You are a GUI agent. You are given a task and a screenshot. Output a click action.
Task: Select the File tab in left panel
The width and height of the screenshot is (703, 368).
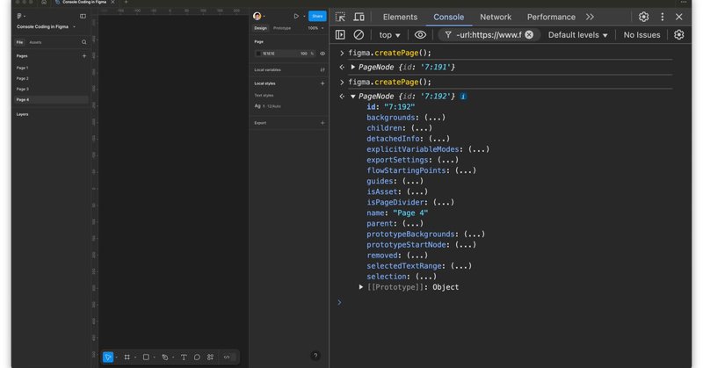pyautogui.click(x=19, y=42)
